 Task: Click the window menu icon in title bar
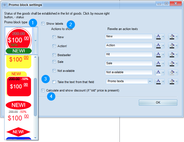pos(4,5)
